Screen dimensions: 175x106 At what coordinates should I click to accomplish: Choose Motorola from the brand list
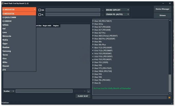pyautogui.click(x=19, y=36)
